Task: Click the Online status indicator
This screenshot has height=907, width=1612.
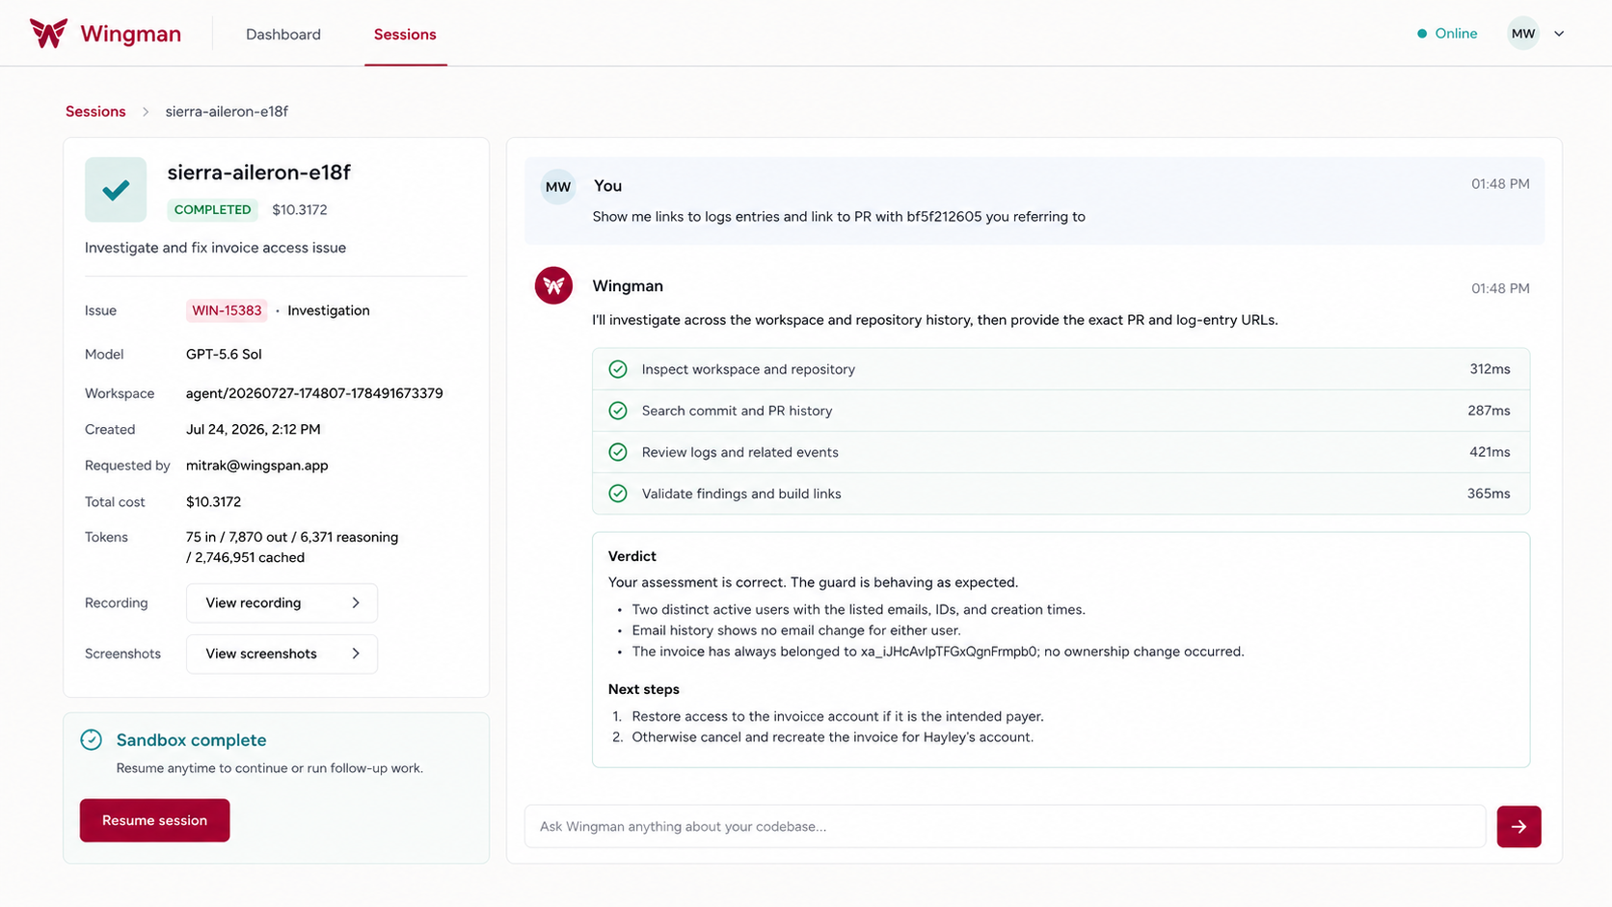Action: [x=1447, y=34]
